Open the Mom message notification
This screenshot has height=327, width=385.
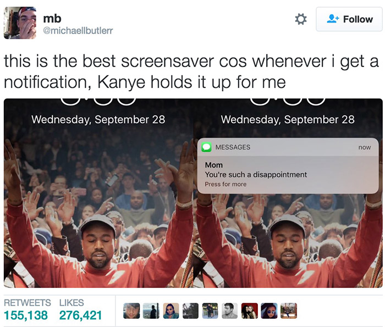point(288,165)
